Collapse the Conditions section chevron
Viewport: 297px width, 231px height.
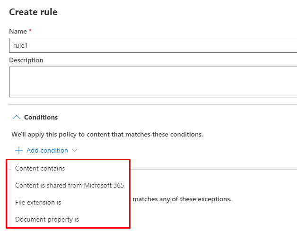coord(16,117)
